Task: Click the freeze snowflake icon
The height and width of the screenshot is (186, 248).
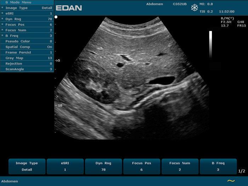Action: point(195,7)
